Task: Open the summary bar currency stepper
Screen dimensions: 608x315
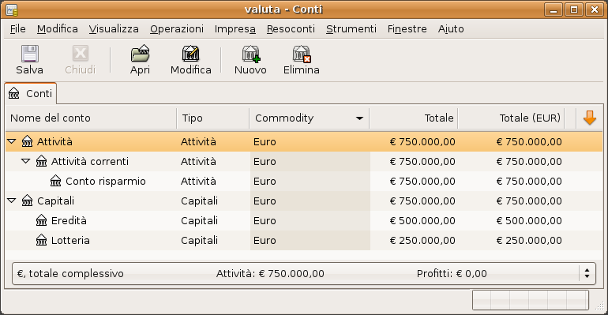Action: [x=587, y=273]
